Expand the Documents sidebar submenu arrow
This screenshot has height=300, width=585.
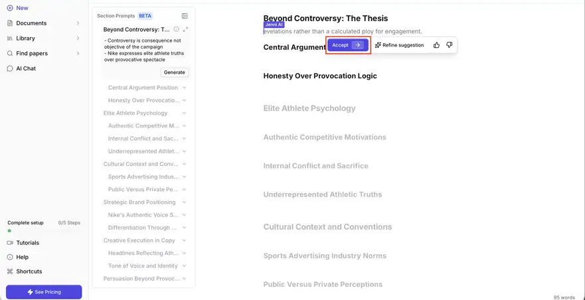point(78,23)
